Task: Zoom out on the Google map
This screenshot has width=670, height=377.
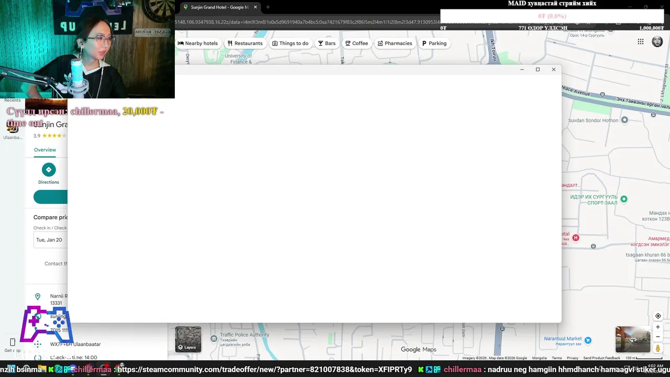Action: [658, 337]
